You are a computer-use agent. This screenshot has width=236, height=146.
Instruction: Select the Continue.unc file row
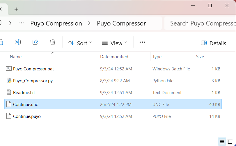[x=113, y=104]
